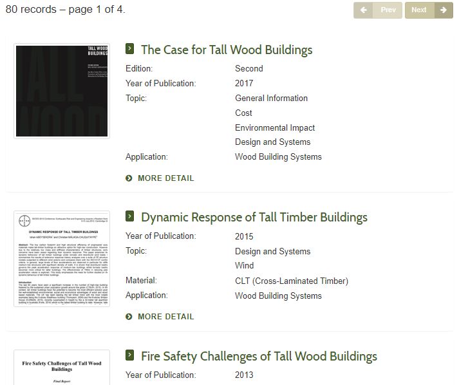Viewport: 459px width, 385px height.
Task: Open Fire Safety Challenges of Tall Wood Buildings title
Action: (259, 356)
